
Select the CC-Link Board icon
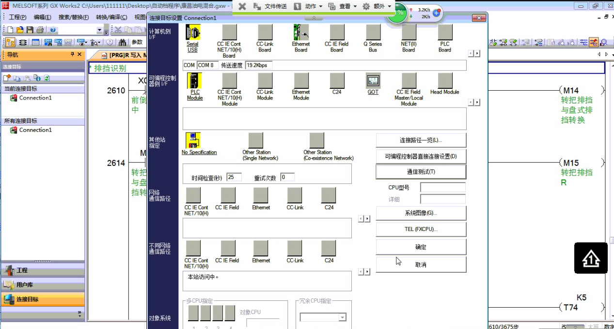coord(265,33)
